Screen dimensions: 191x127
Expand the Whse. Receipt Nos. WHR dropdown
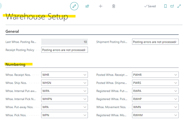point(85,75)
